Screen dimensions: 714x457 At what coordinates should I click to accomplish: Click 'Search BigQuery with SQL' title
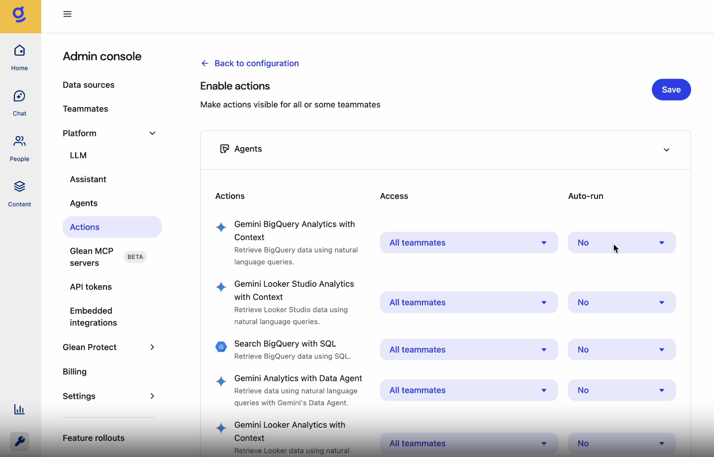(285, 344)
